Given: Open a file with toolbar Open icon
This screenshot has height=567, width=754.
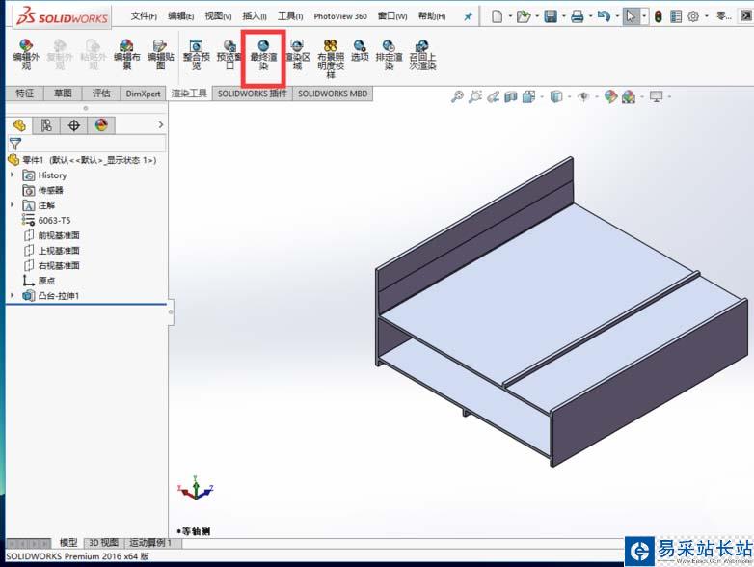Looking at the screenshot, I should [524, 16].
